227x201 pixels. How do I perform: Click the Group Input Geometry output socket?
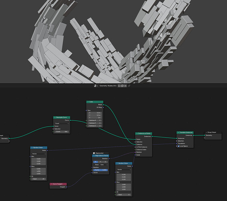pyautogui.click(x=9, y=139)
